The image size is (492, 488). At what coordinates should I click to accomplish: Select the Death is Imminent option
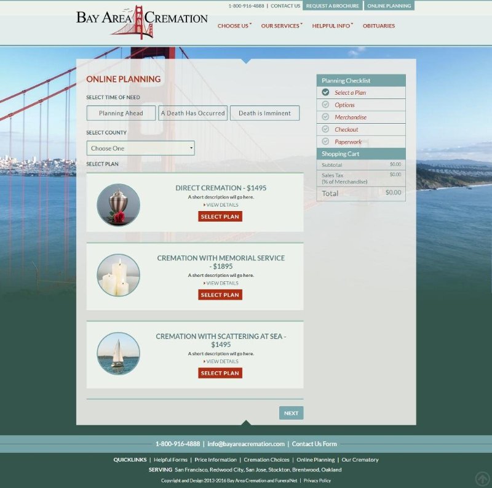(x=264, y=113)
